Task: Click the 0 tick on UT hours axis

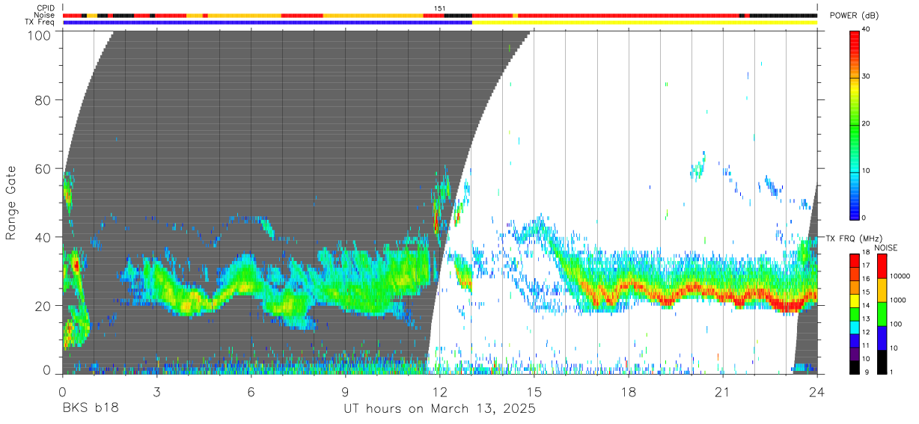Action: coord(62,391)
